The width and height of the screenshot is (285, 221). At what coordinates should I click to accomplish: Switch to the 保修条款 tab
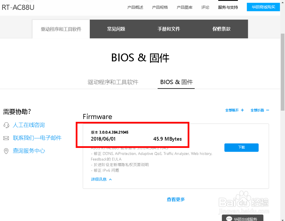tap(221, 29)
